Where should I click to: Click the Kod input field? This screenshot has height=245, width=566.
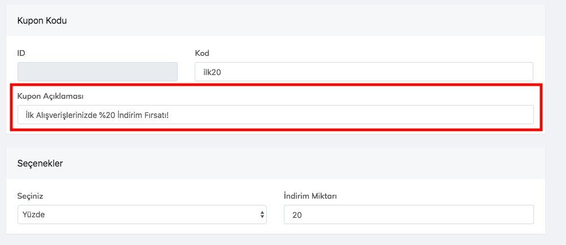point(363,72)
